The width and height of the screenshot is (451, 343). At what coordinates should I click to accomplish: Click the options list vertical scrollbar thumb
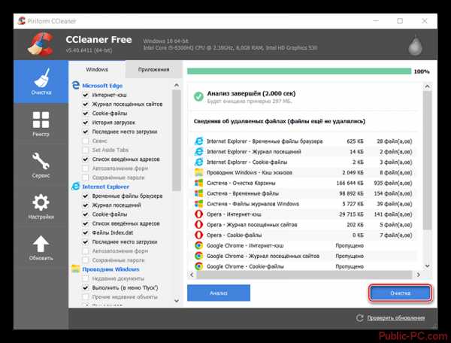point(177,140)
